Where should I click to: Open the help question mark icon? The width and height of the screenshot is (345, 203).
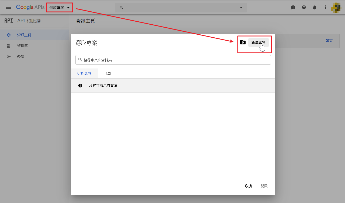(304, 8)
